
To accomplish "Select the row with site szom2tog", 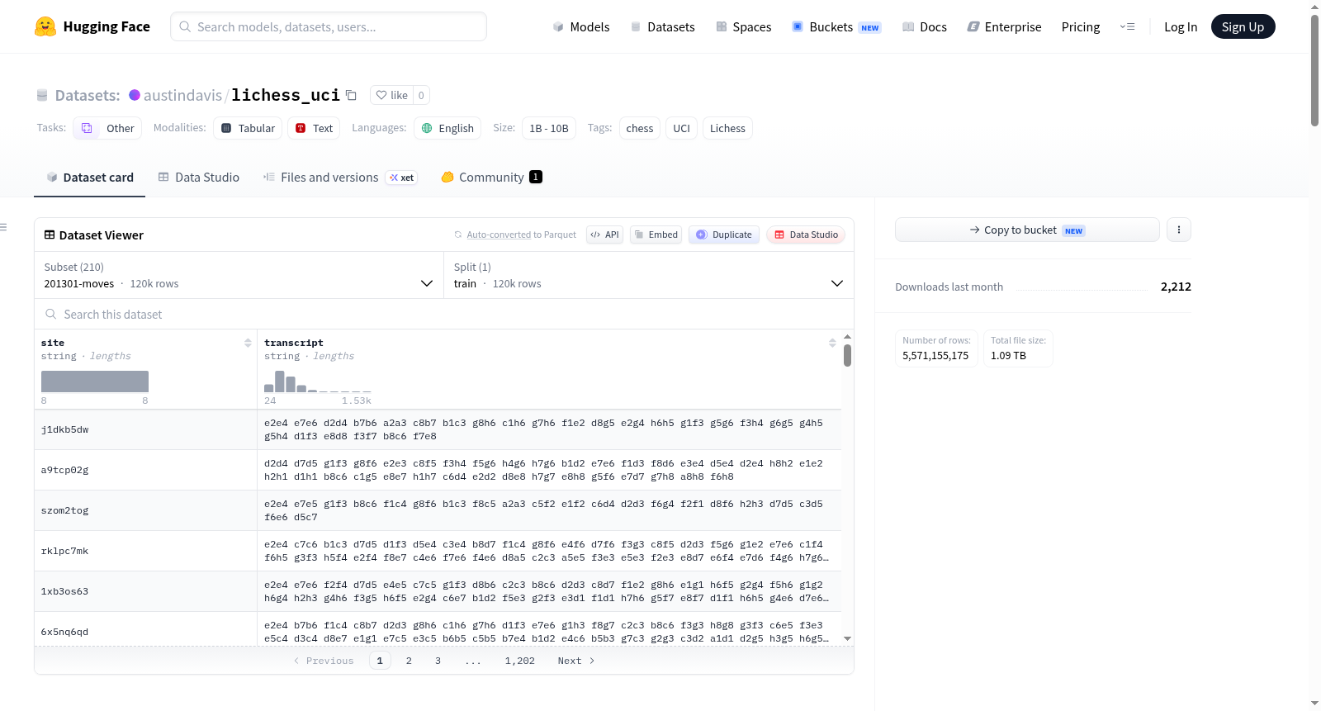I will click(x=438, y=510).
